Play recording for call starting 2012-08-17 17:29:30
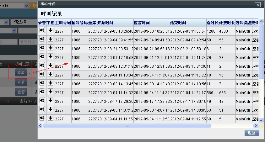This screenshot has width=265, height=142. 42,101
